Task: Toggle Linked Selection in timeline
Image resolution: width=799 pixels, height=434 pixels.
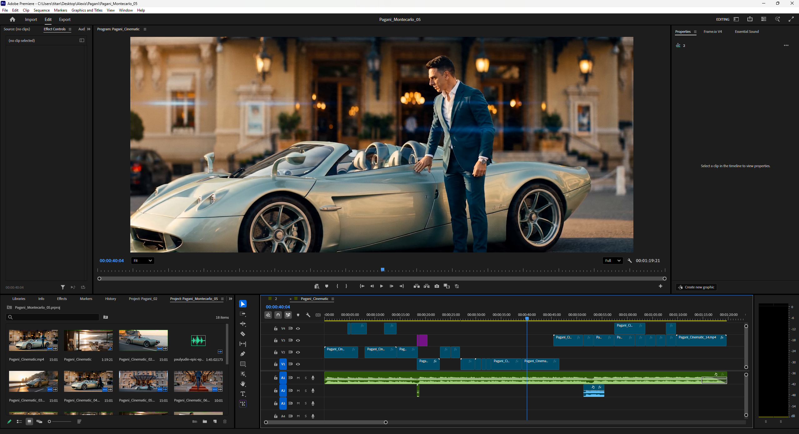Action: pos(288,315)
